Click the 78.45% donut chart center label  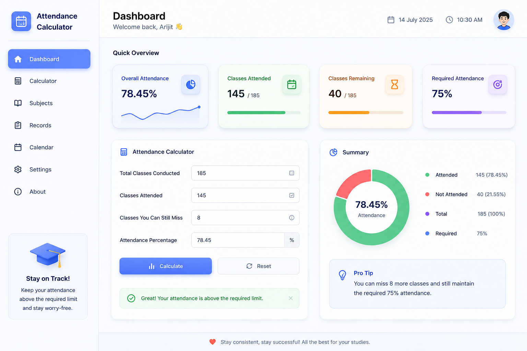pos(372,205)
